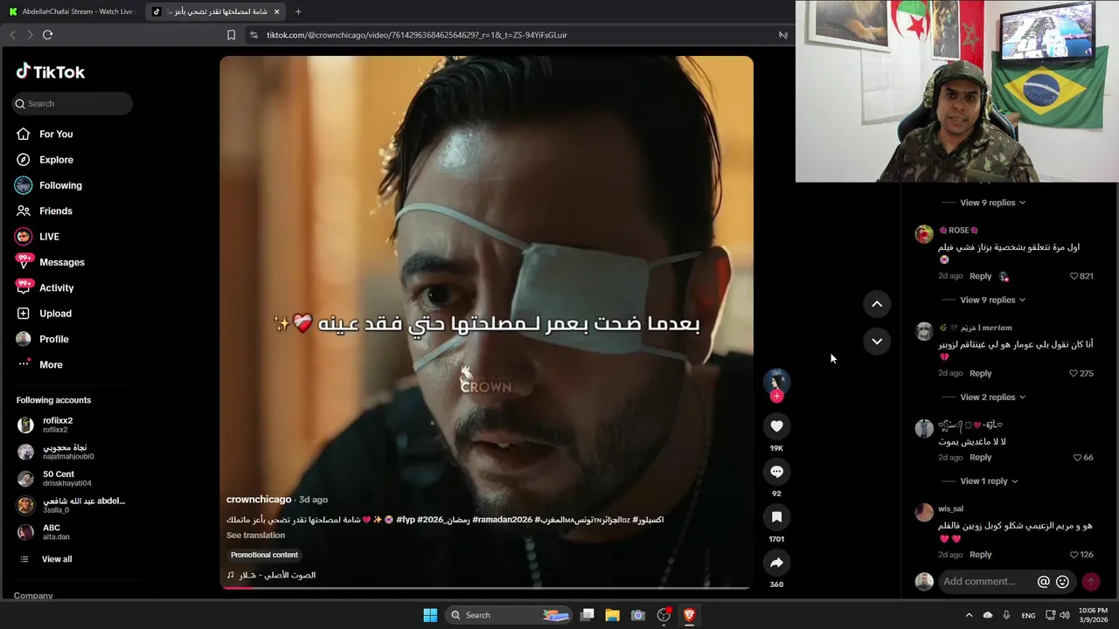Expand View 2 replies

[992, 397]
